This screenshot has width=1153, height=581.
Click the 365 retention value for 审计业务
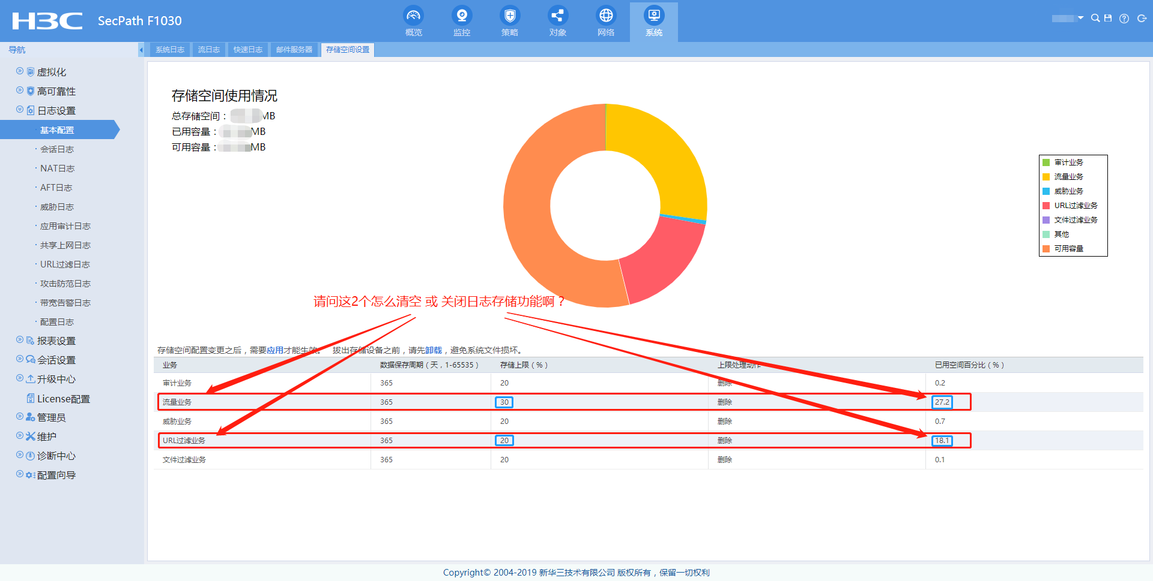(386, 383)
